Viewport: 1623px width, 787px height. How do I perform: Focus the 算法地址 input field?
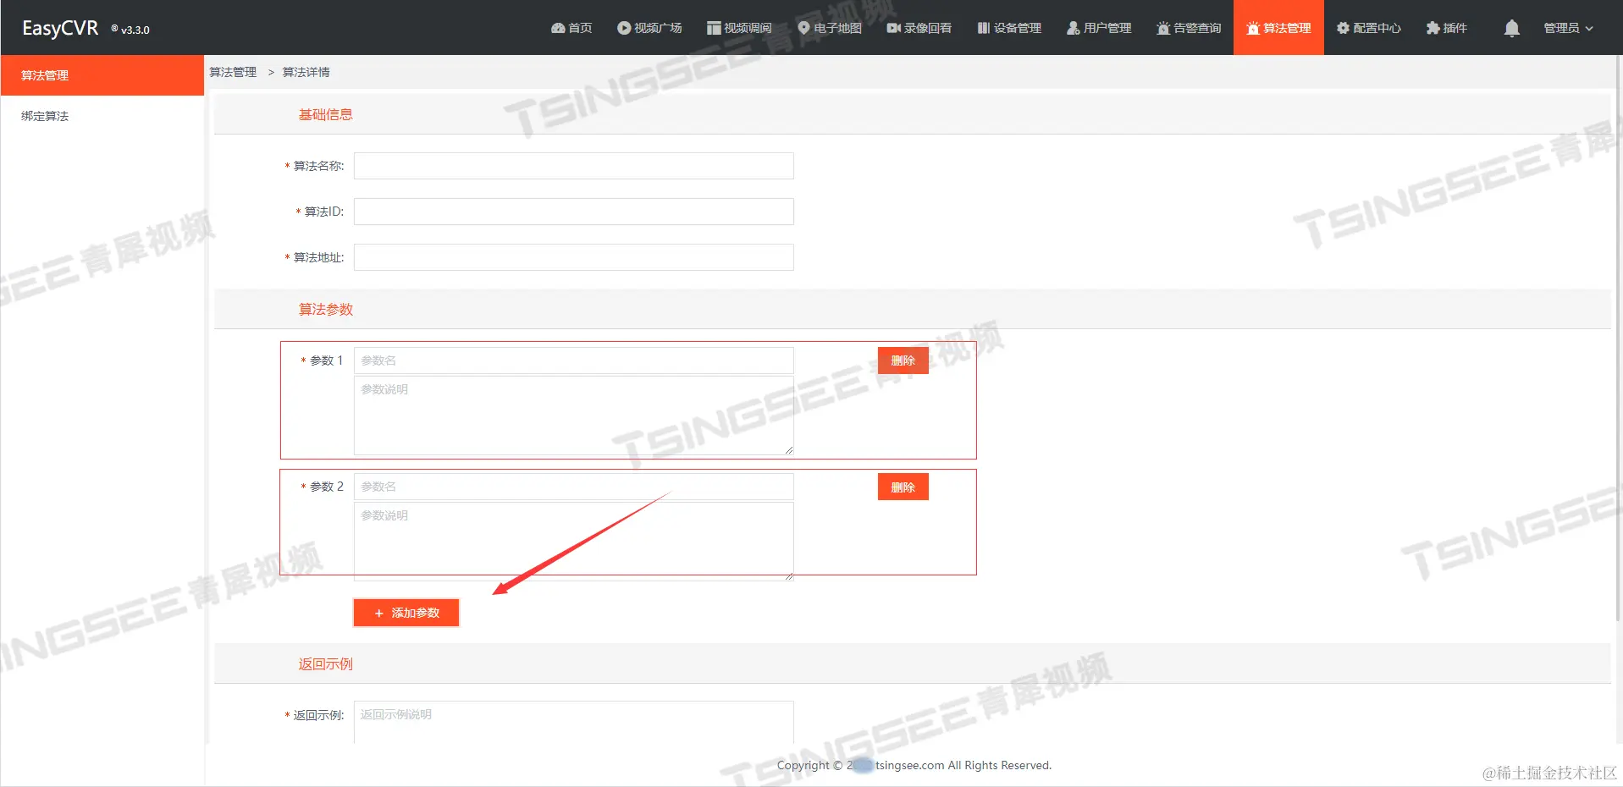(573, 257)
